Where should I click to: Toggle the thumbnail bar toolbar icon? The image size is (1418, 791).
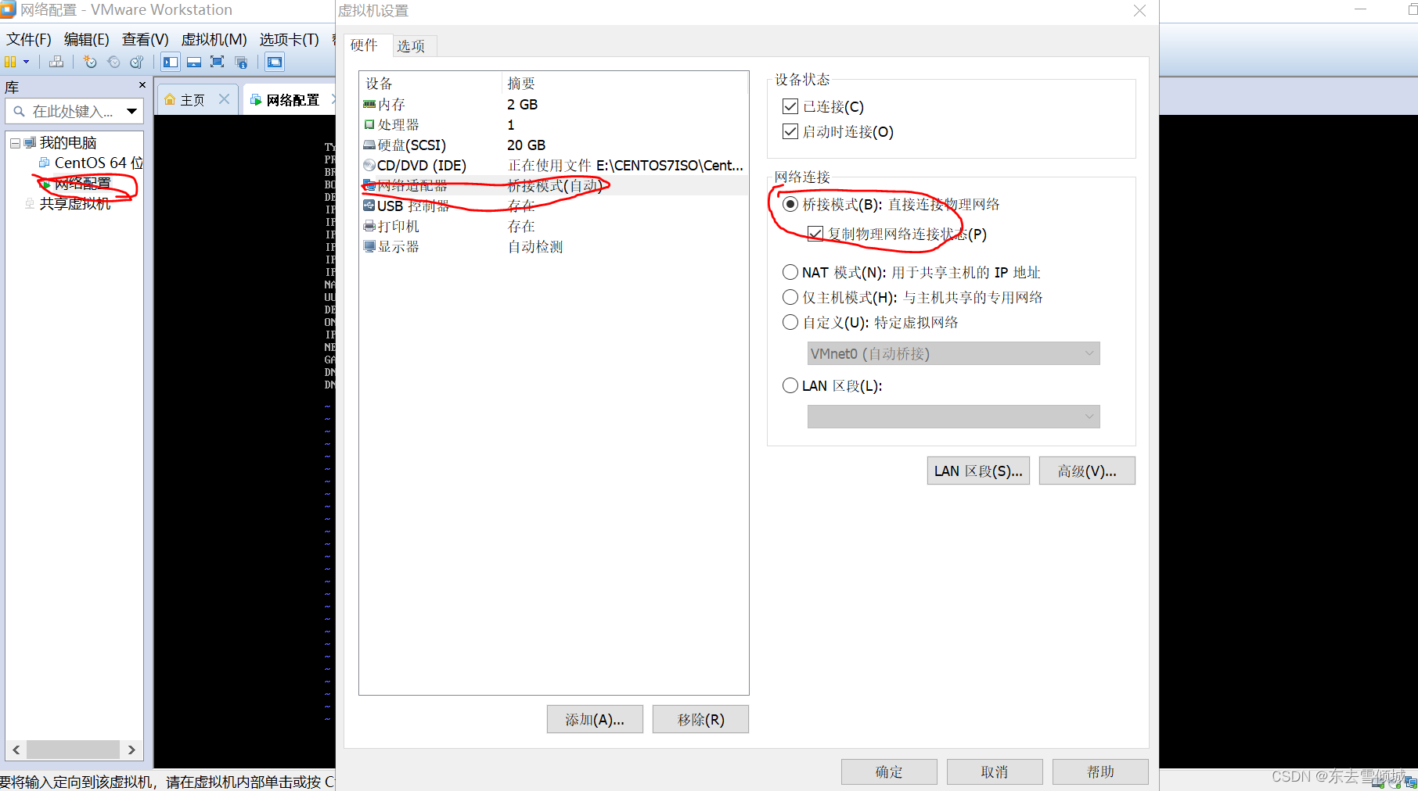[x=194, y=62]
